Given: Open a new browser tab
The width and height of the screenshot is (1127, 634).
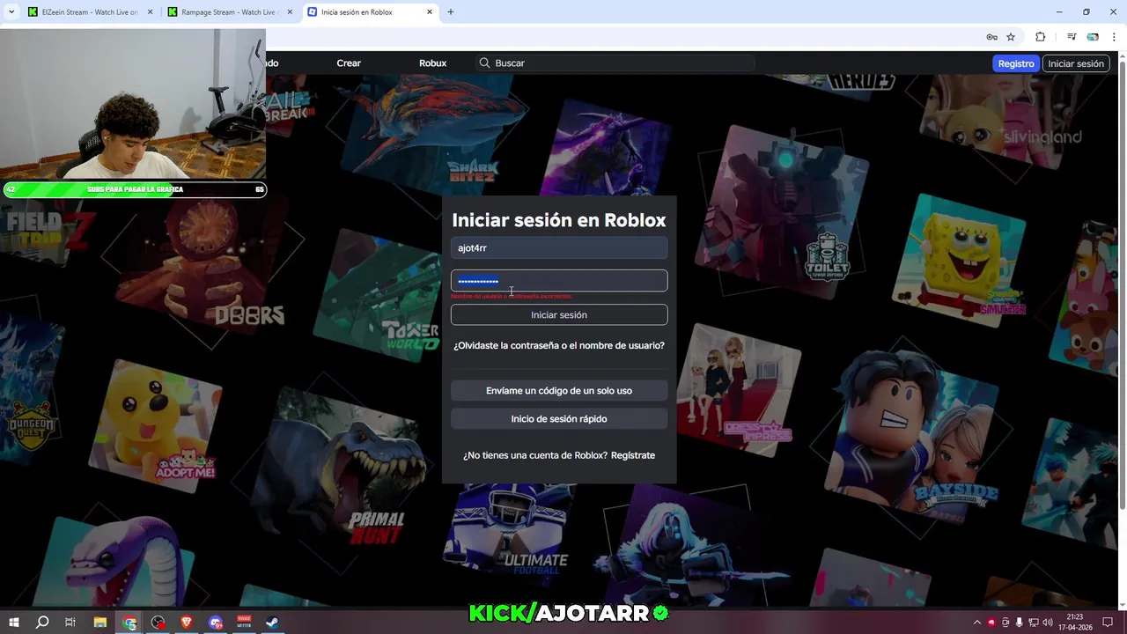Looking at the screenshot, I should (451, 12).
